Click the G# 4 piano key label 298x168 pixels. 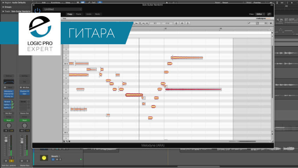coord(66,64)
